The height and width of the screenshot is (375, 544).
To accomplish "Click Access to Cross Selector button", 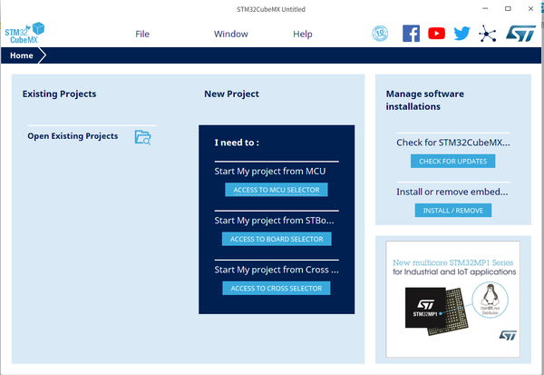I will 277,288.
